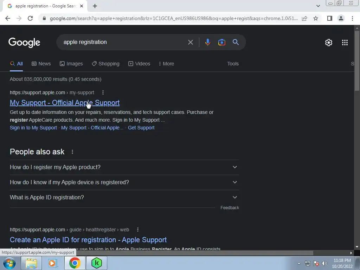Click the network tray icon
Viewport: 360px width, 270px height.
coord(307,263)
